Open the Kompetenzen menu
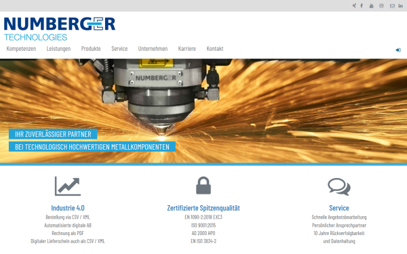This screenshot has width=407, height=254. [21, 49]
